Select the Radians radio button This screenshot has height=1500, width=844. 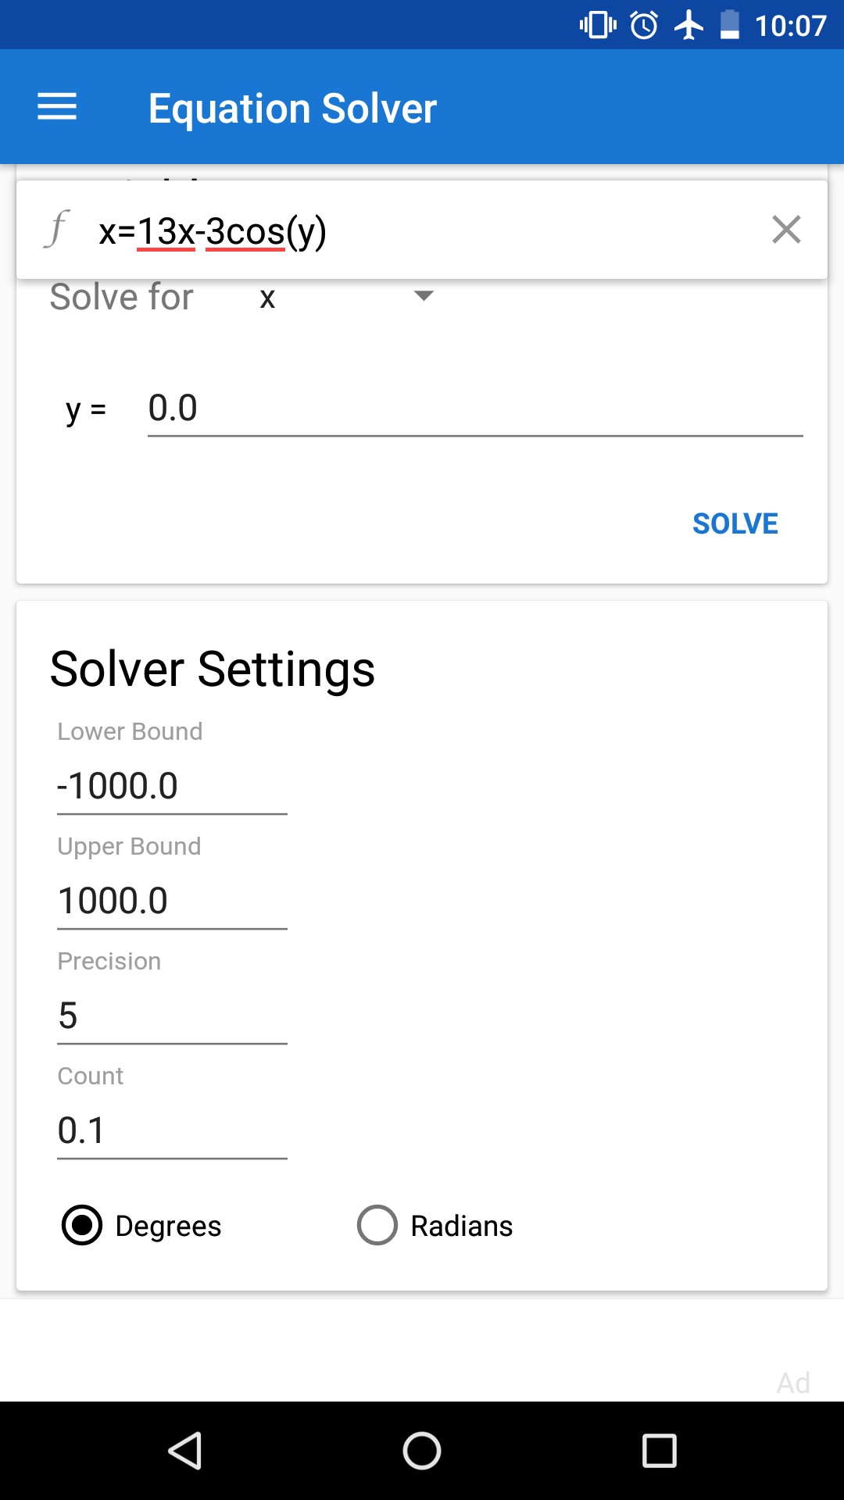pyautogui.click(x=377, y=1225)
